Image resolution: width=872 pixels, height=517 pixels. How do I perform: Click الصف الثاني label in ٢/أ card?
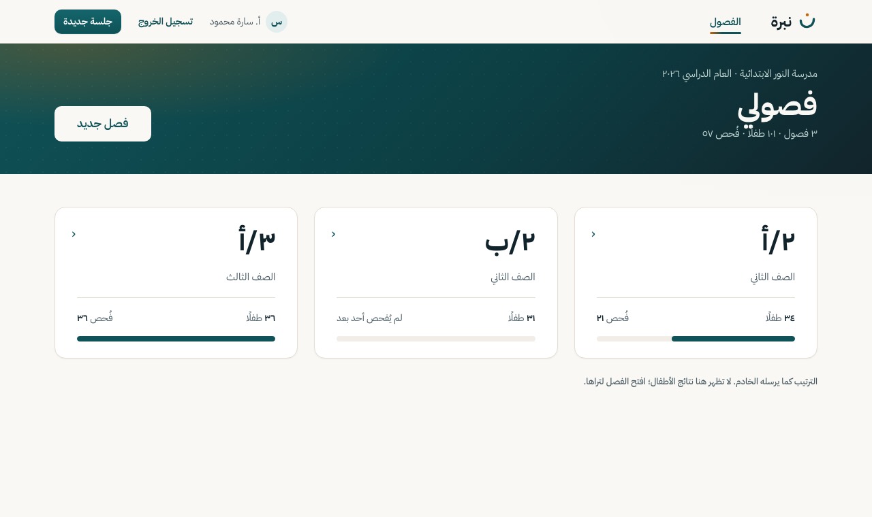click(x=773, y=277)
